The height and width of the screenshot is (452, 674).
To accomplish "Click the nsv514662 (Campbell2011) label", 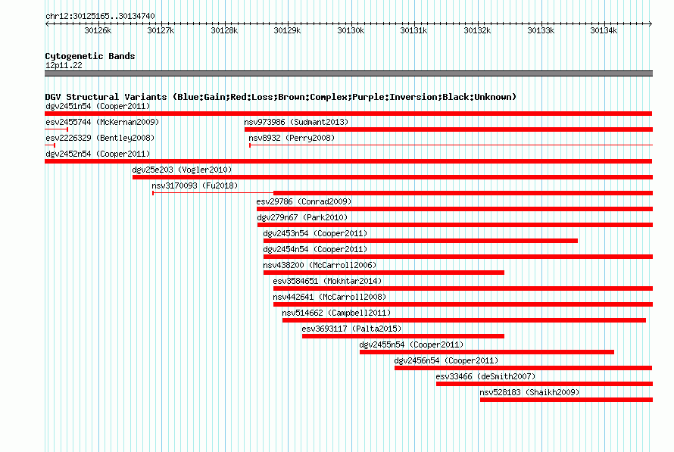I will [x=336, y=313].
